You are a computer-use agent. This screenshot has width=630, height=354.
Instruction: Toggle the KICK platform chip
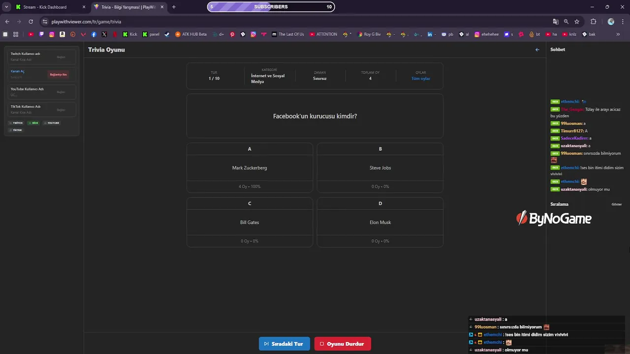pyautogui.click(x=33, y=123)
